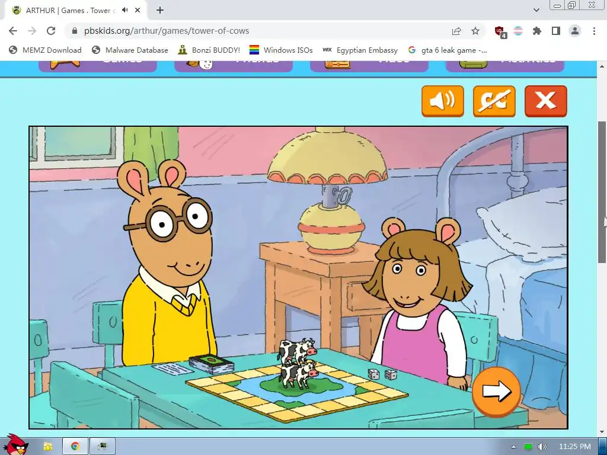Toggle the browser side panel
Image resolution: width=607 pixels, height=455 pixels.
pos(556,31)
